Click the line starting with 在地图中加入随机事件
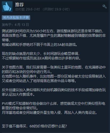This screenshot has height=133, width=110. point(54,76)
